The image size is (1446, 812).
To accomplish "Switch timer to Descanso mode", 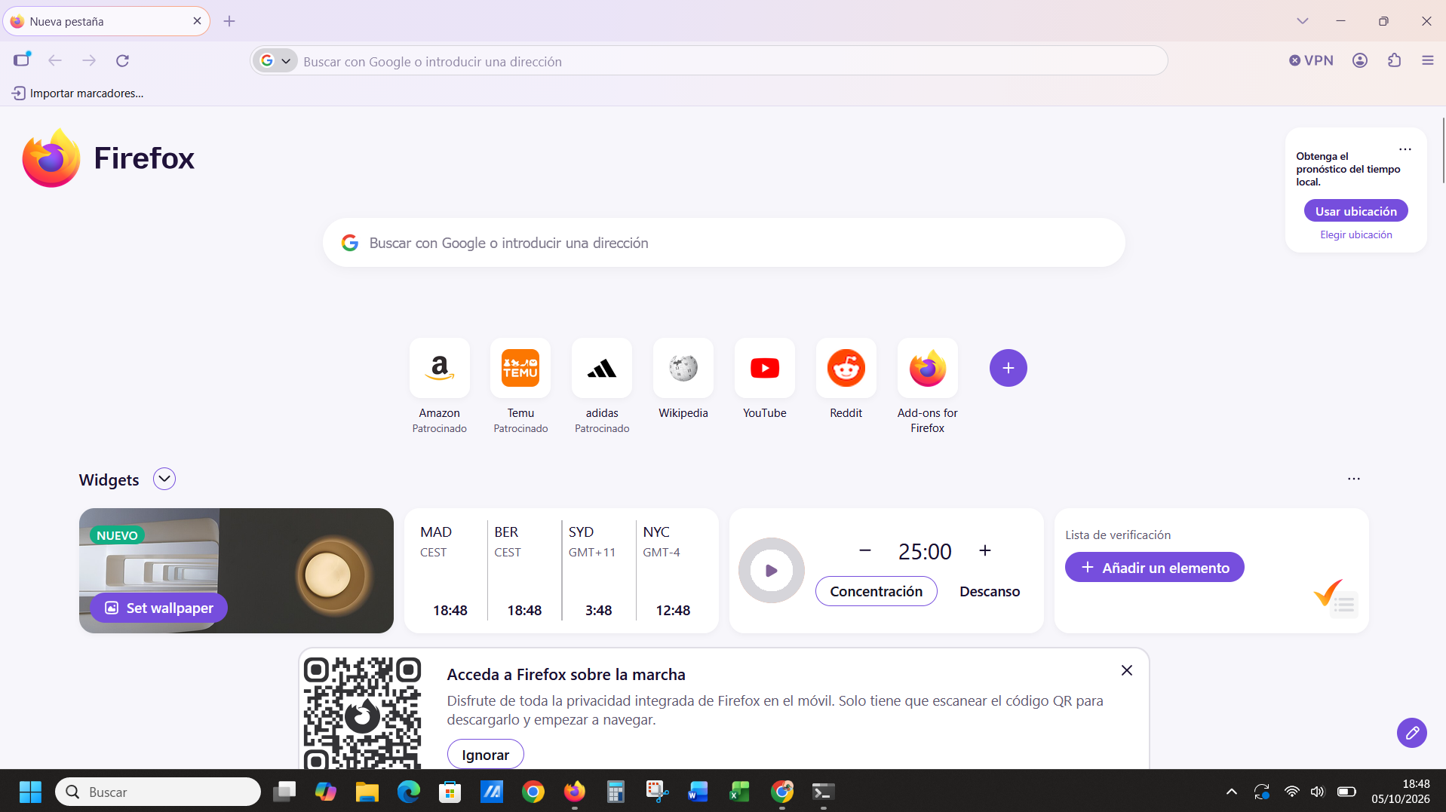I will pyautogui.click(x=990, y=591).
